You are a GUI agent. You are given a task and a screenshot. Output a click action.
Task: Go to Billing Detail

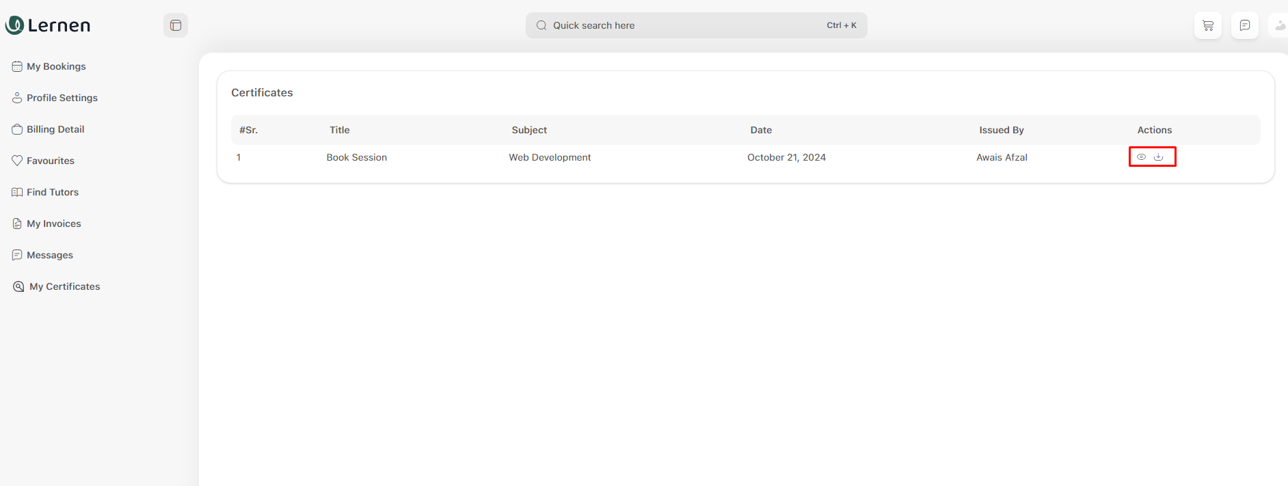[x=55, y=129]
